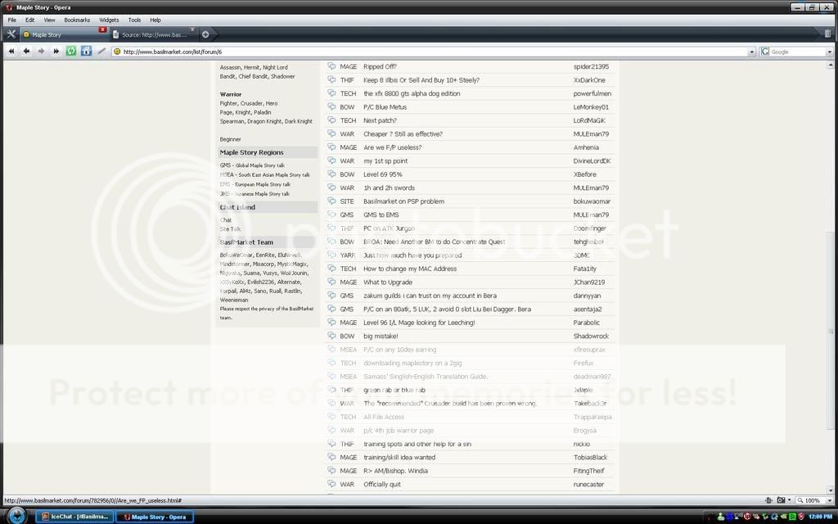Reload the page with the green button
The image size is (838, 524).
click(71, 51)
